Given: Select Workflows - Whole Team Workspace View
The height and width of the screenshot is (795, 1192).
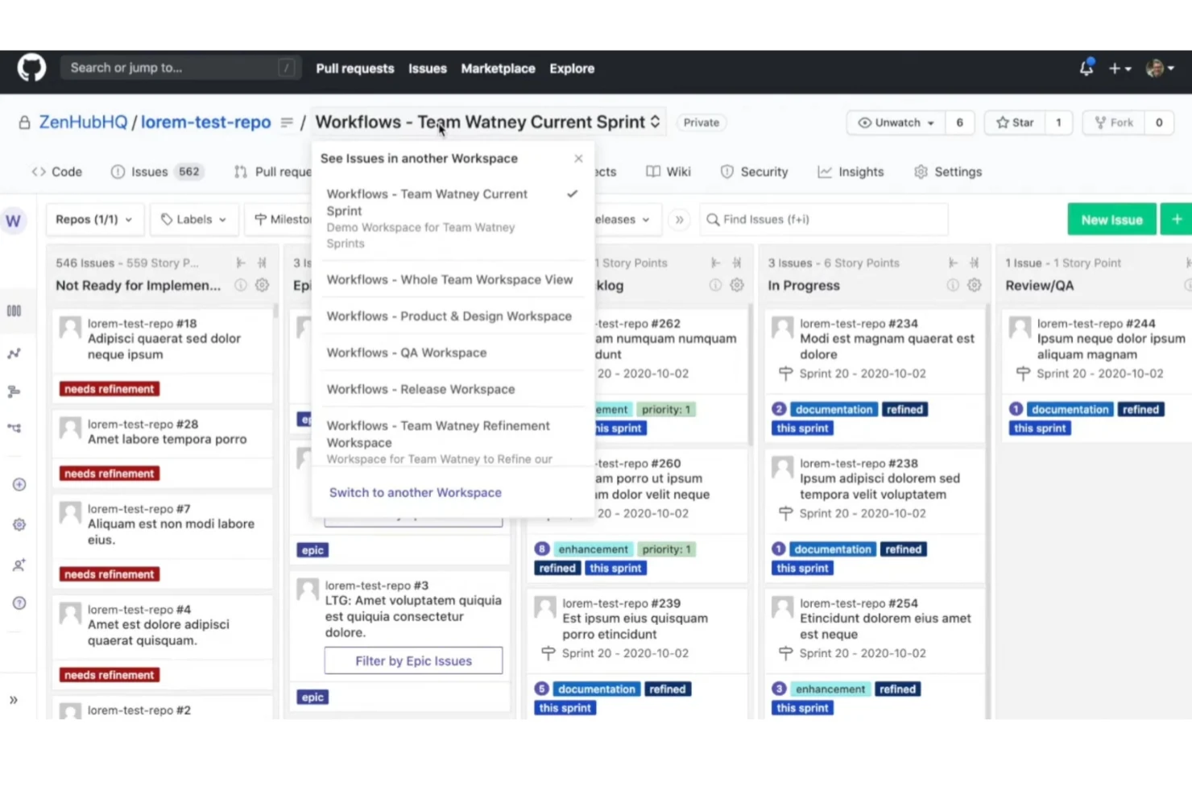Looking at the screenshot, I should (452, 279).
